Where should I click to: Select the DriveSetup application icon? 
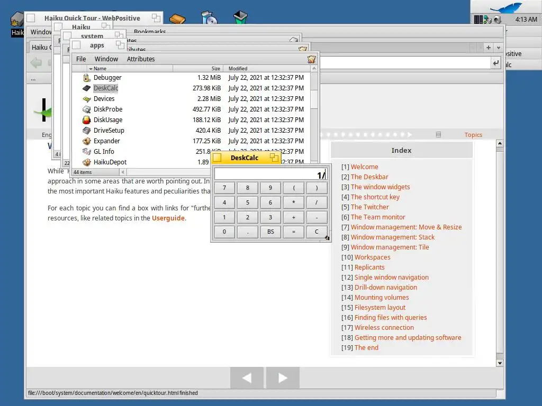pos(86,131)
